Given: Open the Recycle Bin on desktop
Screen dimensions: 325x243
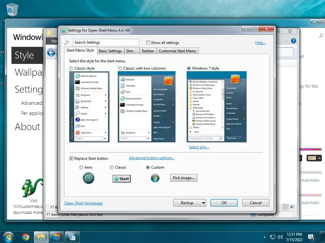Looking at the screenshot, I should [x=12, y=10].
